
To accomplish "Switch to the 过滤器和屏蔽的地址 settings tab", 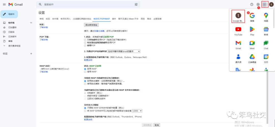I will coord(82,19).
